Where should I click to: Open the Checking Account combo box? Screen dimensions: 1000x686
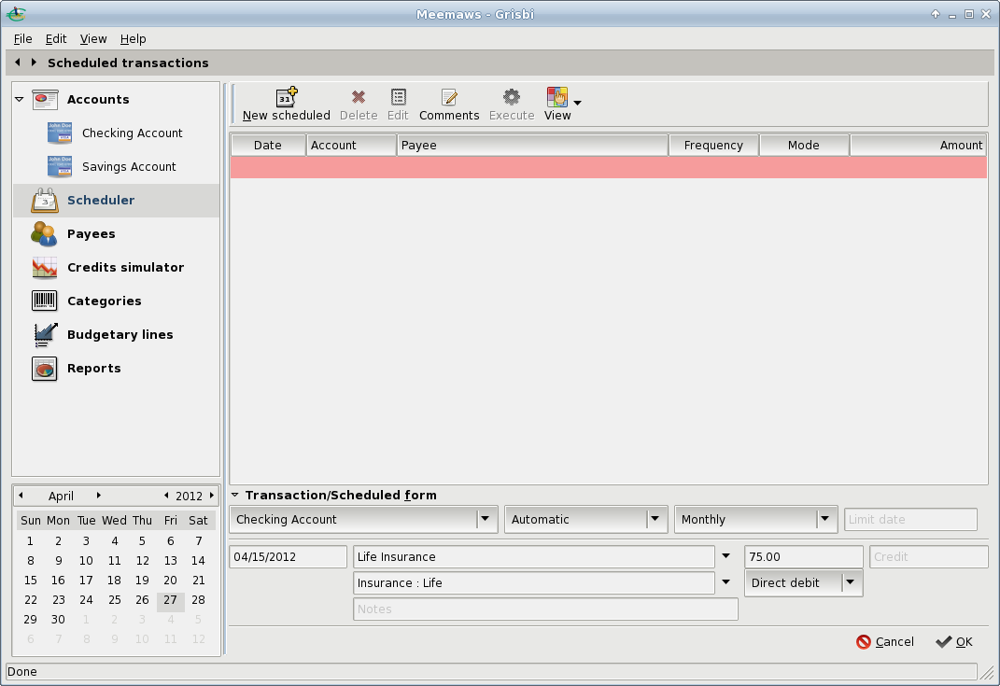[363, 520]
